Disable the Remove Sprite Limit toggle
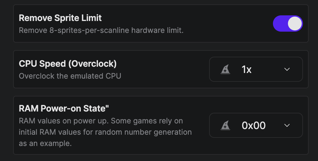 click(287, 24)
